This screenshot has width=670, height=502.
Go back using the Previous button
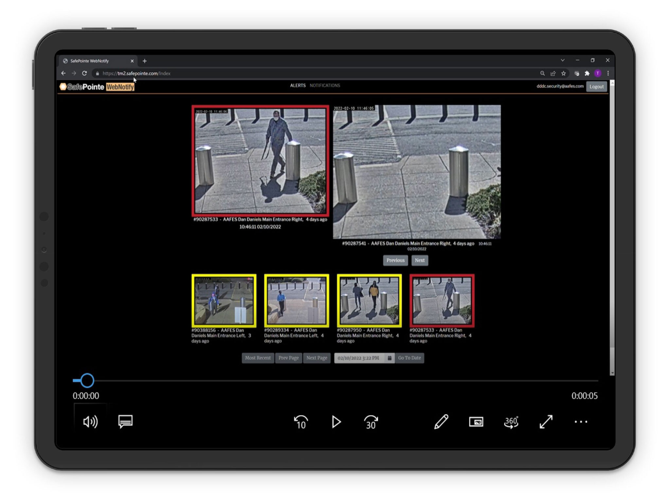point(396,260)
